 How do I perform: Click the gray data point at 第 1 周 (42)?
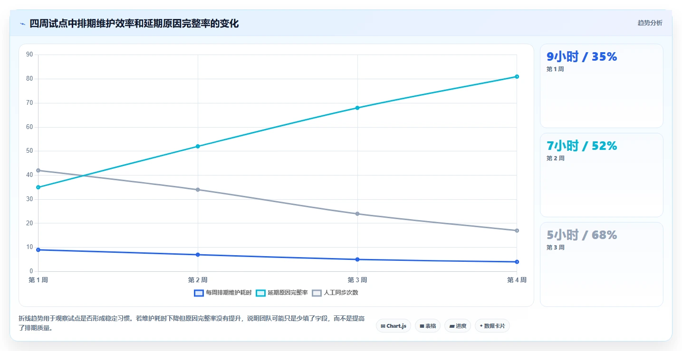click(38, 170)
